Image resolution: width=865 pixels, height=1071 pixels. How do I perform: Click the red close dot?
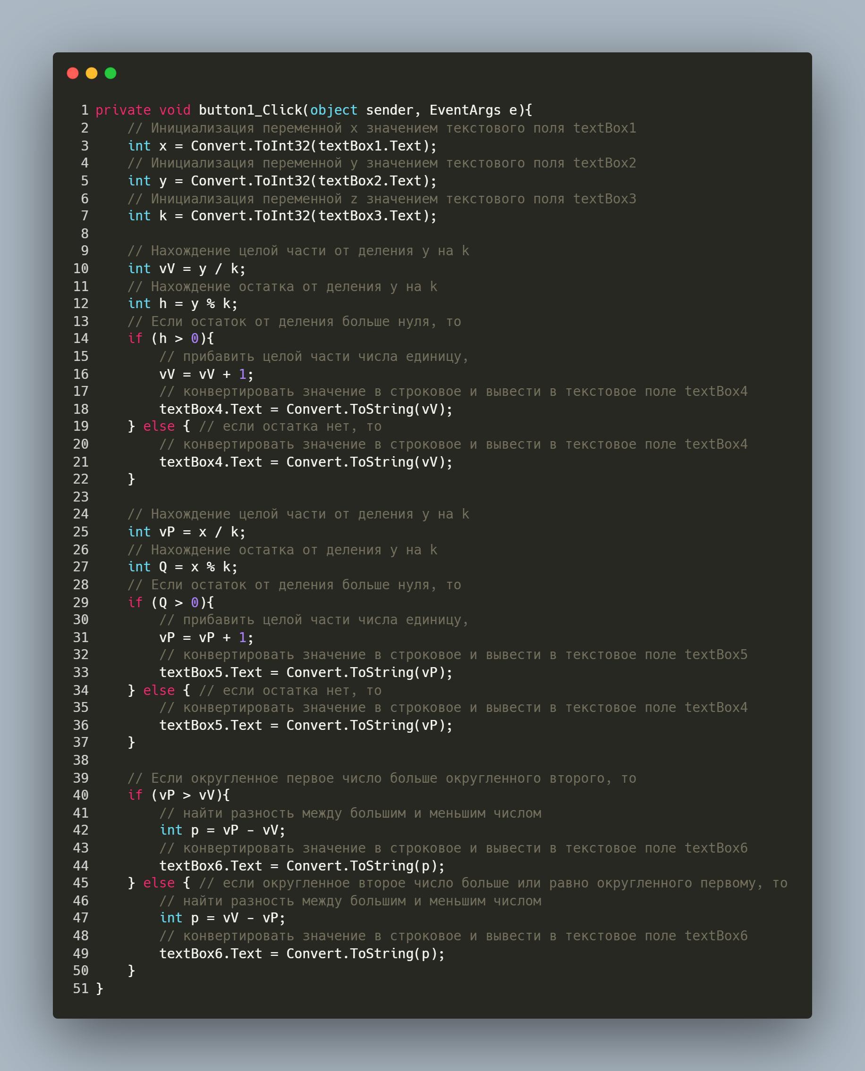(73, 73)
